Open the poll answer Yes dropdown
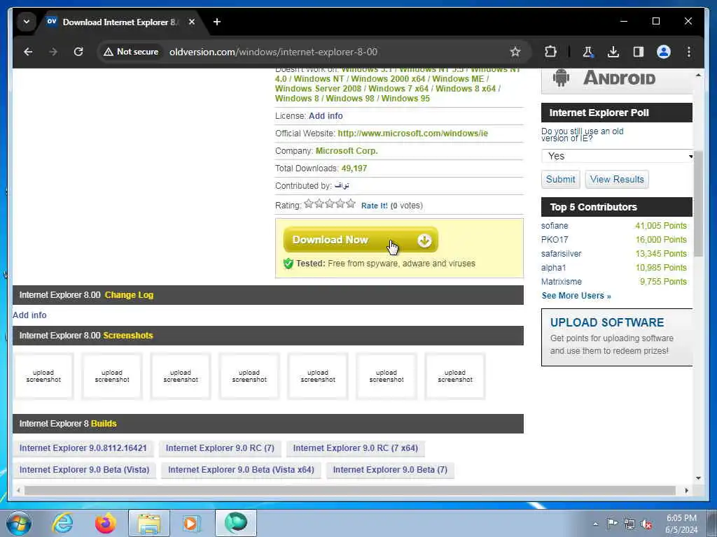Viewport: 717px width, 537px height. point(618,156)
